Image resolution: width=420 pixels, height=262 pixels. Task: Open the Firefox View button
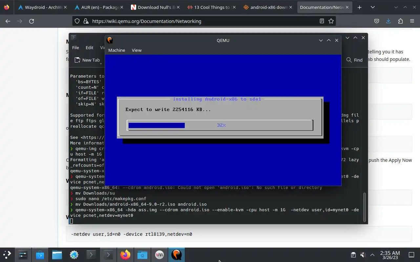pyautogui.click(x=7, y=7)
